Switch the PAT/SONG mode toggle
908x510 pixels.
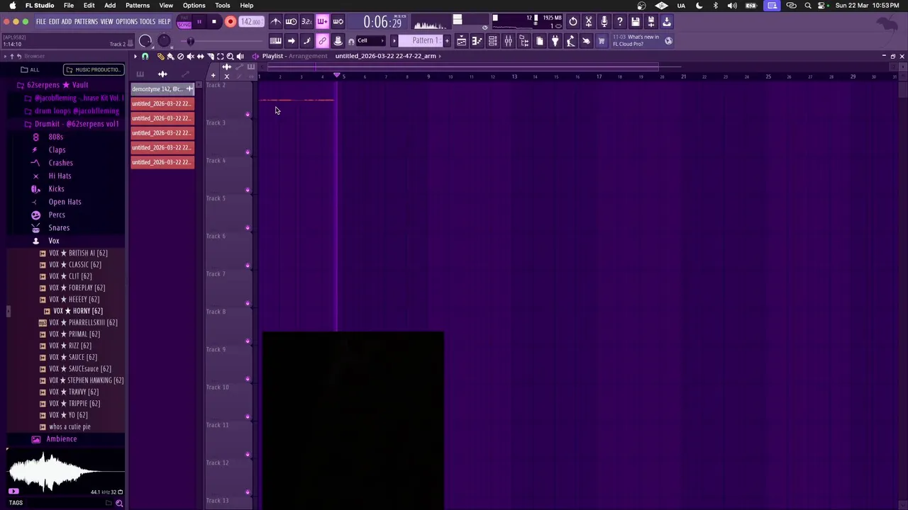[184, 22]
